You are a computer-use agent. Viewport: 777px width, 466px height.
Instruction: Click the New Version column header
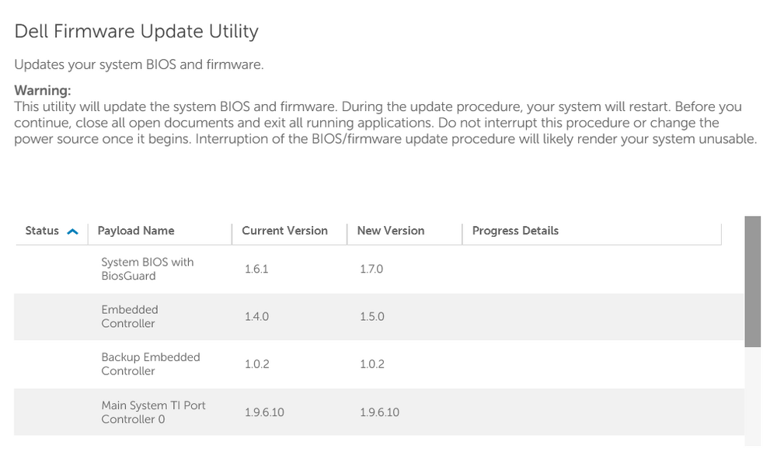pos(391,231)
